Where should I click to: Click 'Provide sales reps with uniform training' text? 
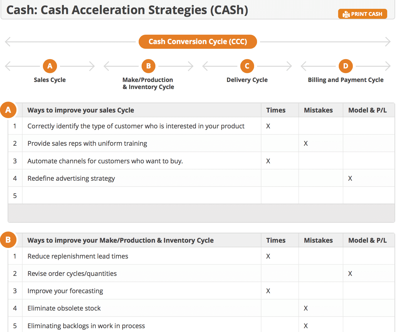pyautogui.click(x=87, y=143)
